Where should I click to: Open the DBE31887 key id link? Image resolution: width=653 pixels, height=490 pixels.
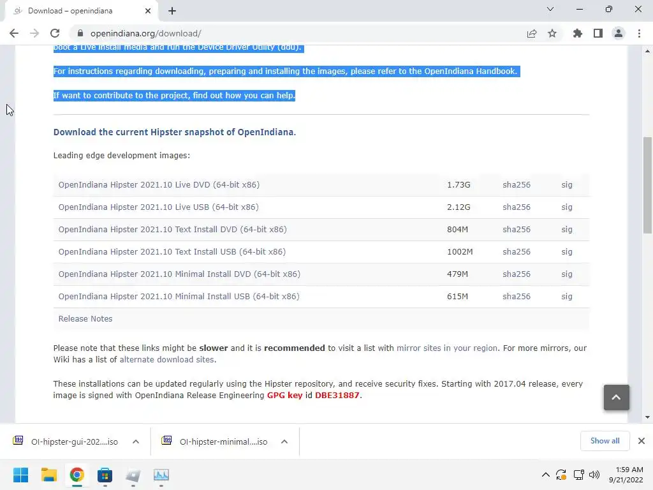coord(337,395)
